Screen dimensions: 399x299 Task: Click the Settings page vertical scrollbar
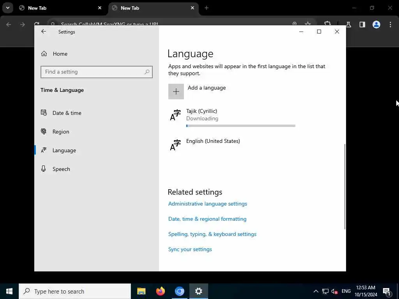click(x=345, y=186)
